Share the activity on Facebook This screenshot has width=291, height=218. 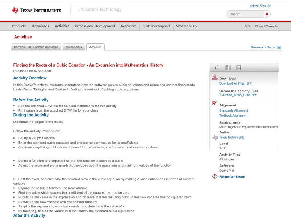228,67
